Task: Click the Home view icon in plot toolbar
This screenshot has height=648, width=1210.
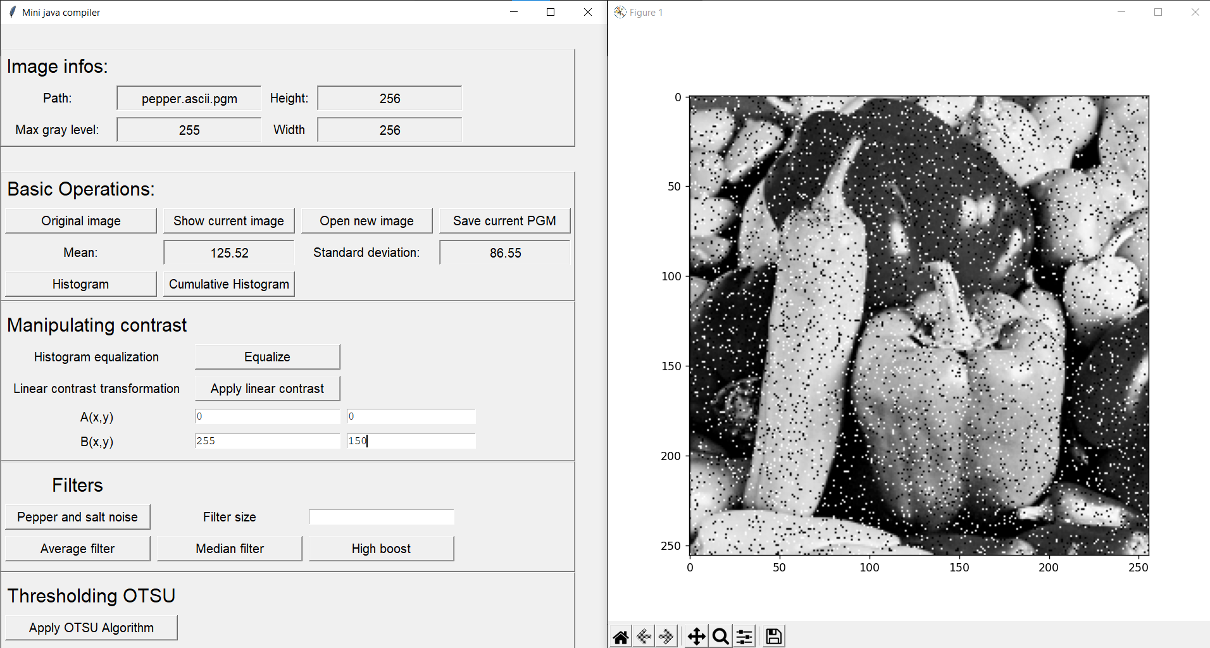Action: 620,635
